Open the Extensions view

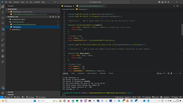3,45
